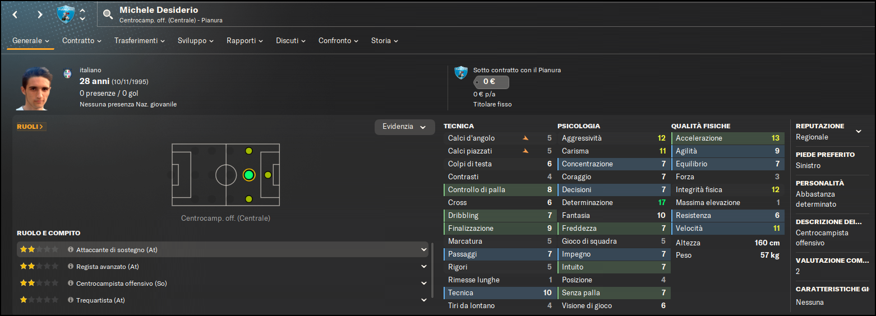Open the Trasferimenti menu
The width and height of the screenshot is (876, 316).
point(140,41)
